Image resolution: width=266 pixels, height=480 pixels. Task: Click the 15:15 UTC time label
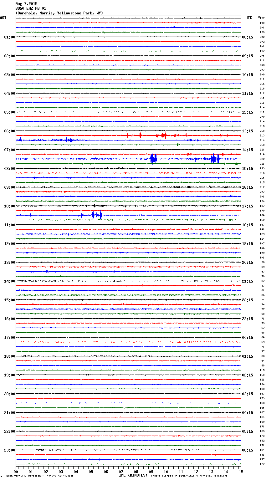pyautogui.click(x=248, y=169)
